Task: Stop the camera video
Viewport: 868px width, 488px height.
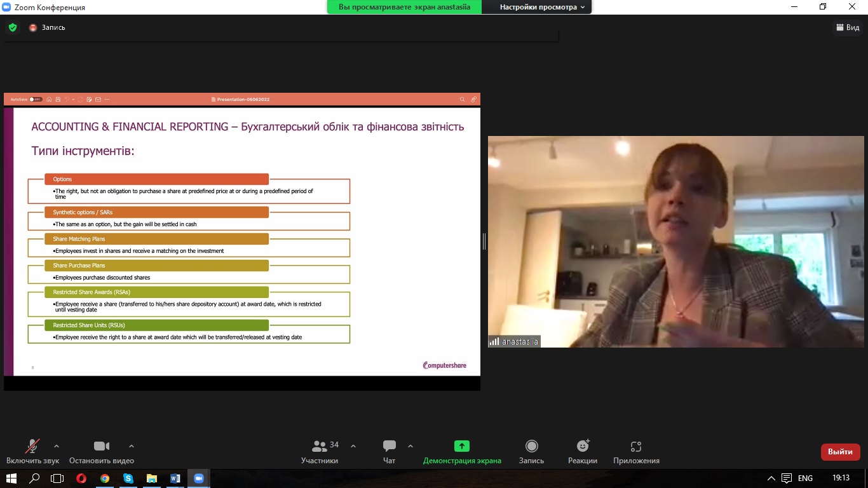Action: pos(102,451)
